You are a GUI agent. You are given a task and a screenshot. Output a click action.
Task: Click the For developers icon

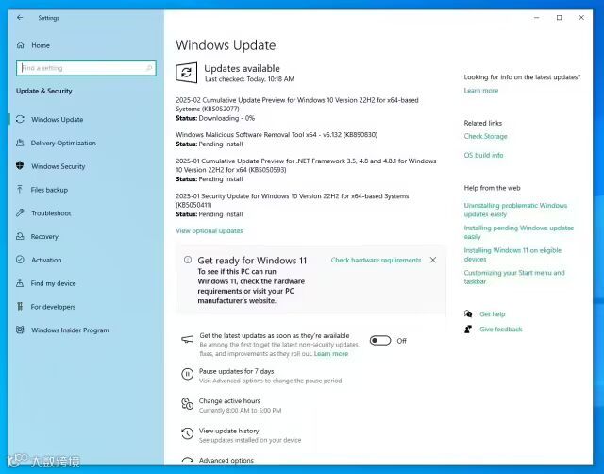pyautogui.click(x=20, y=307)
